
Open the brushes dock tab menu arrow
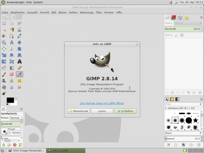pos(201,99)
